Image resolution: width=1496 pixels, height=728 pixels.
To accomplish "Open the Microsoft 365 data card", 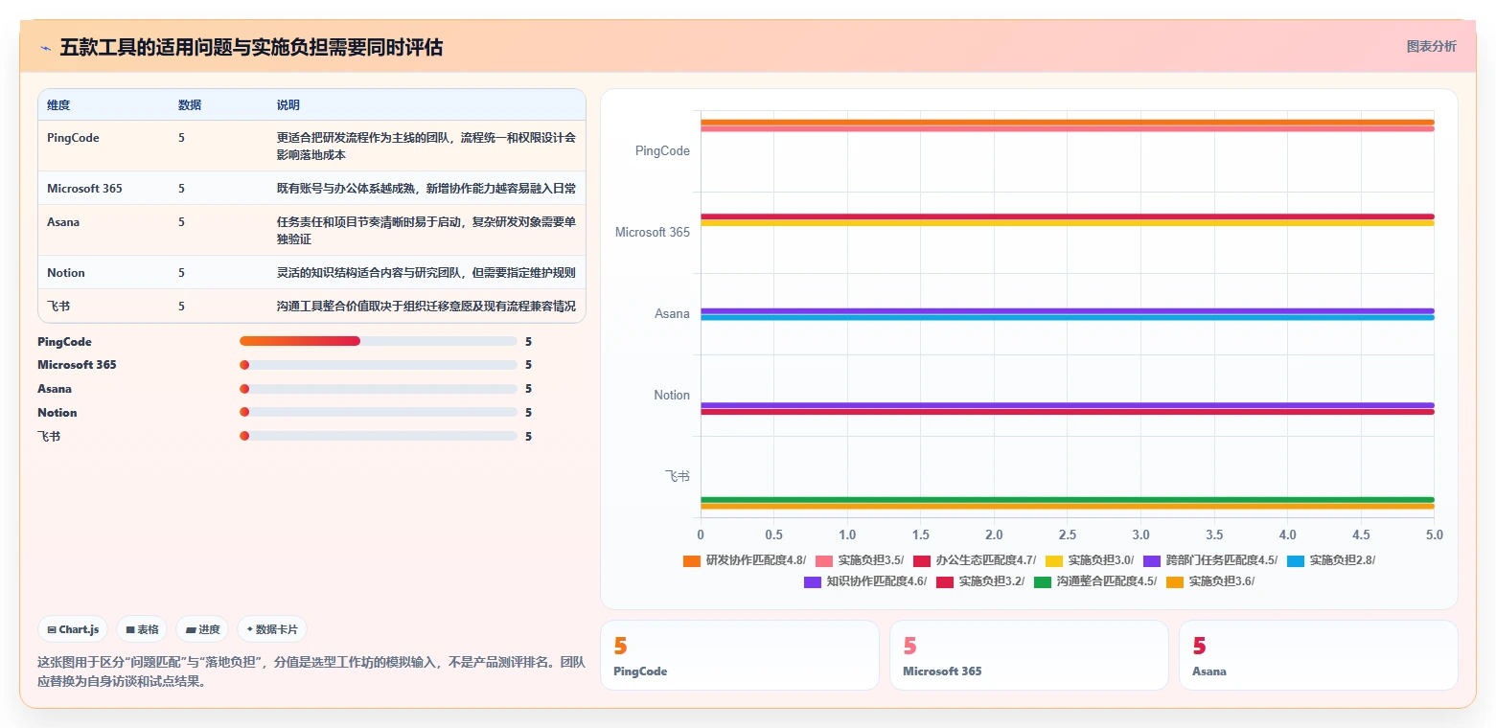I will click(x=1029, y=655).
